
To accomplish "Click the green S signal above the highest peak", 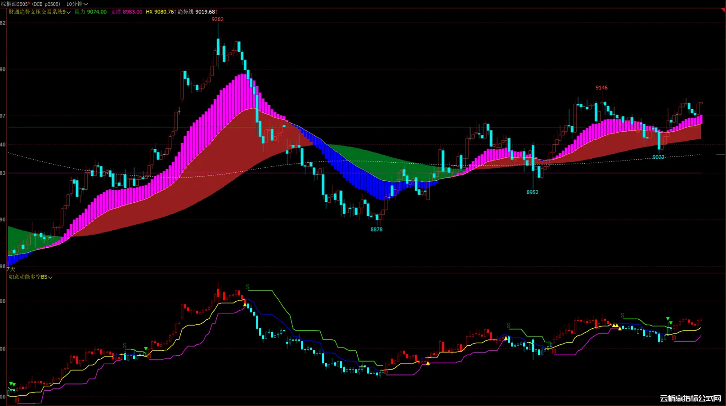I will pos(247,287).
